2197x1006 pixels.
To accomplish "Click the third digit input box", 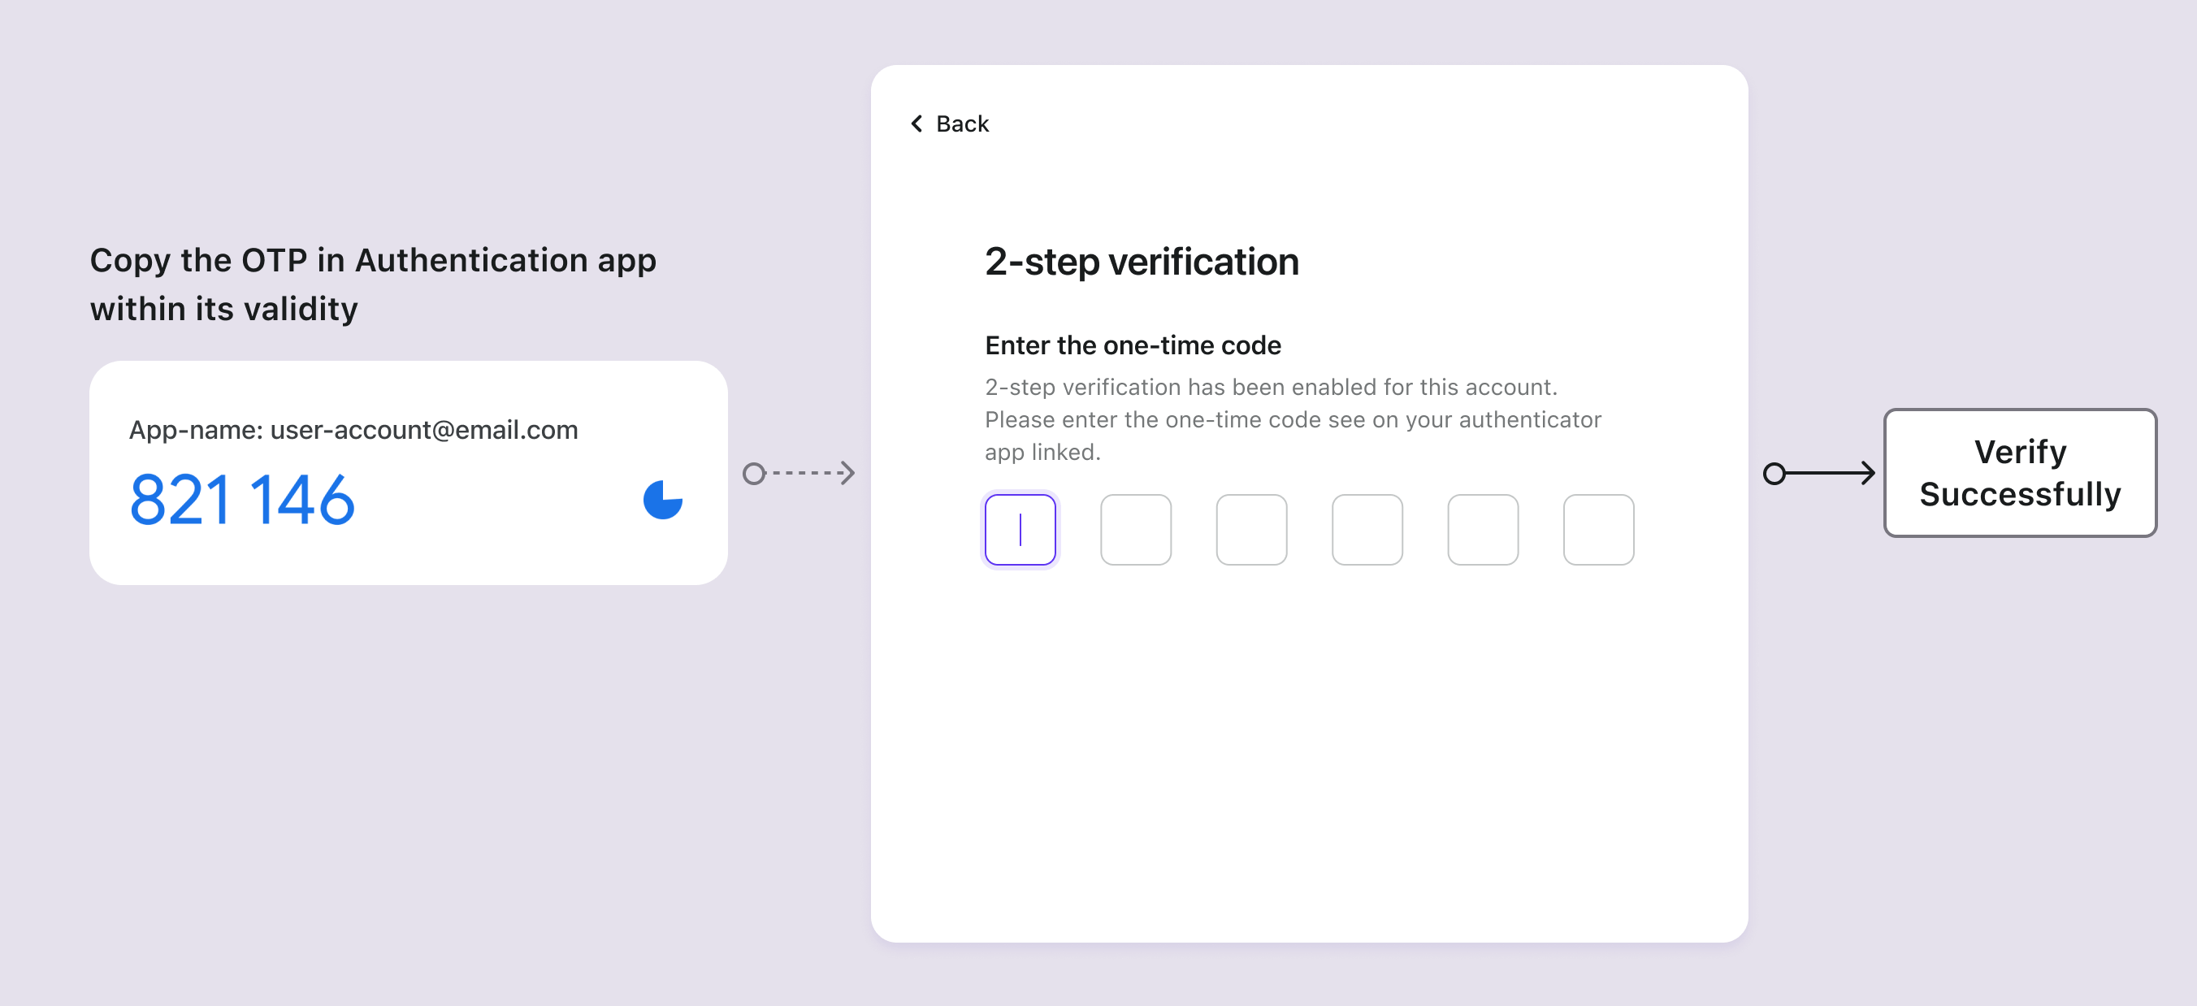I will click(x=1251, y=528).
